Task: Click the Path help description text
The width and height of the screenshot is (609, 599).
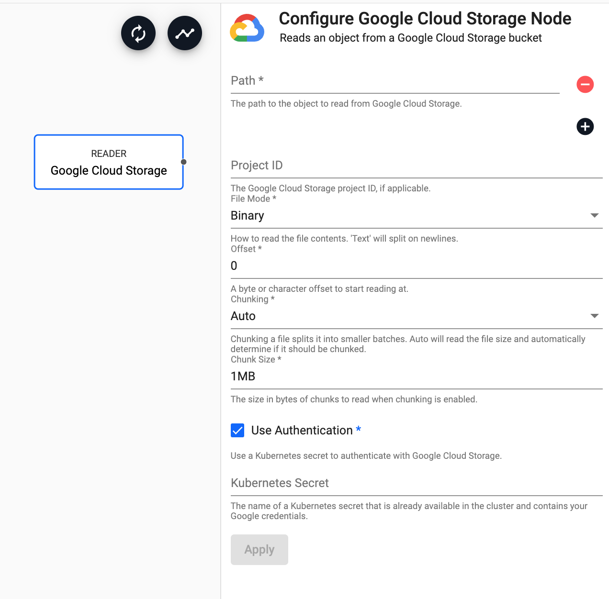Action: point(346,104)
